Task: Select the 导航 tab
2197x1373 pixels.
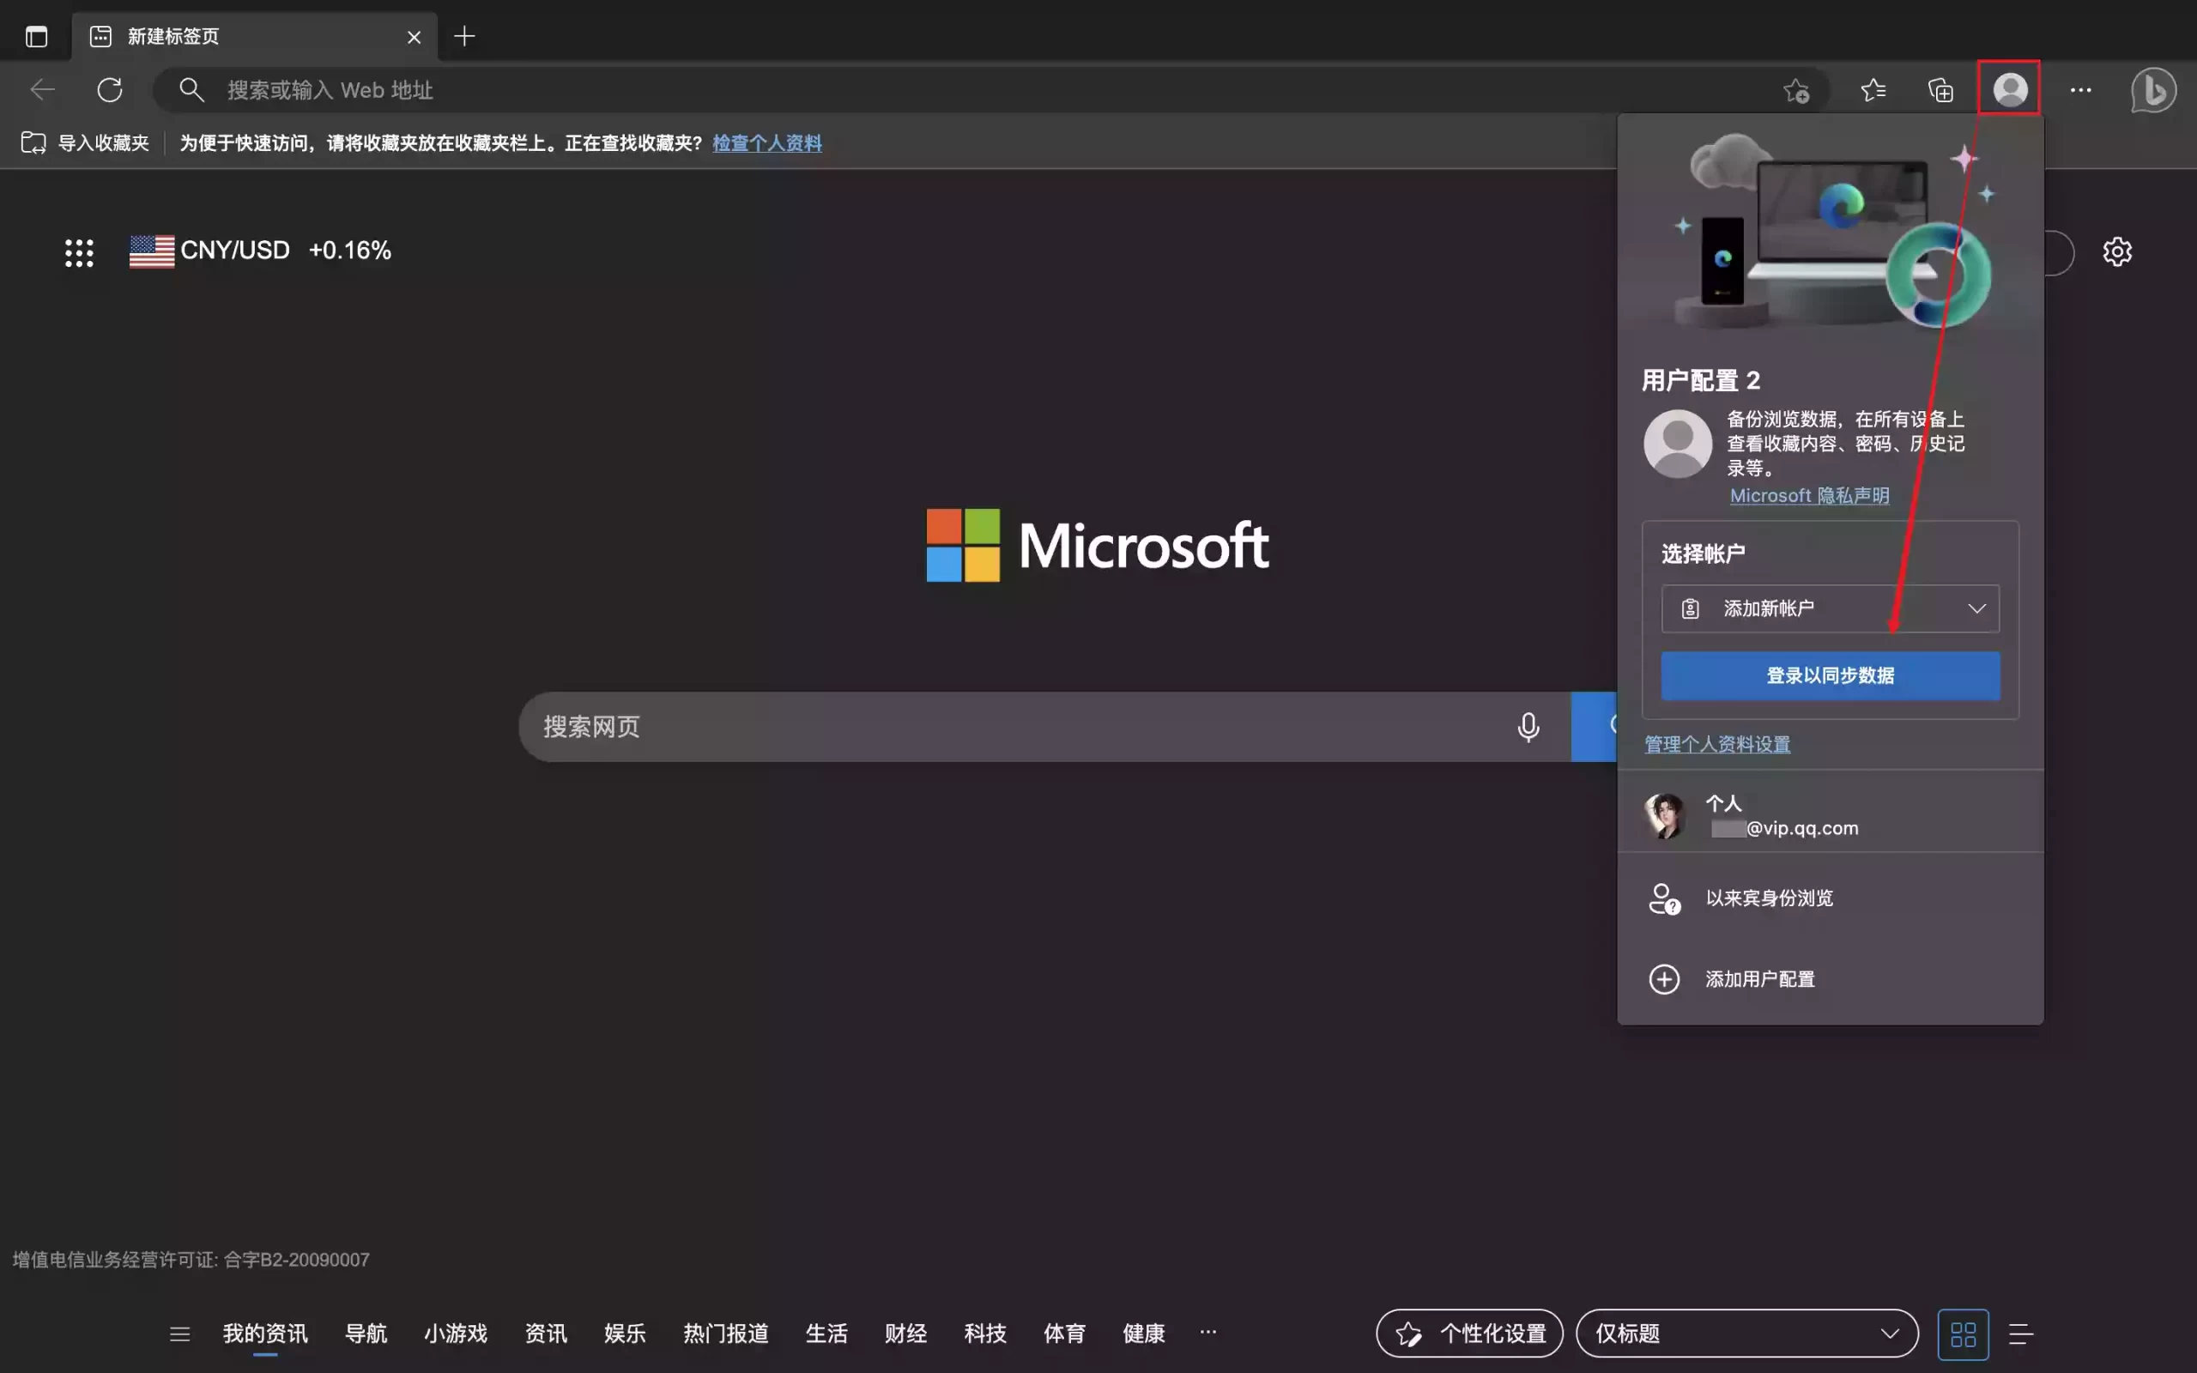Action: coord(366,1334)
